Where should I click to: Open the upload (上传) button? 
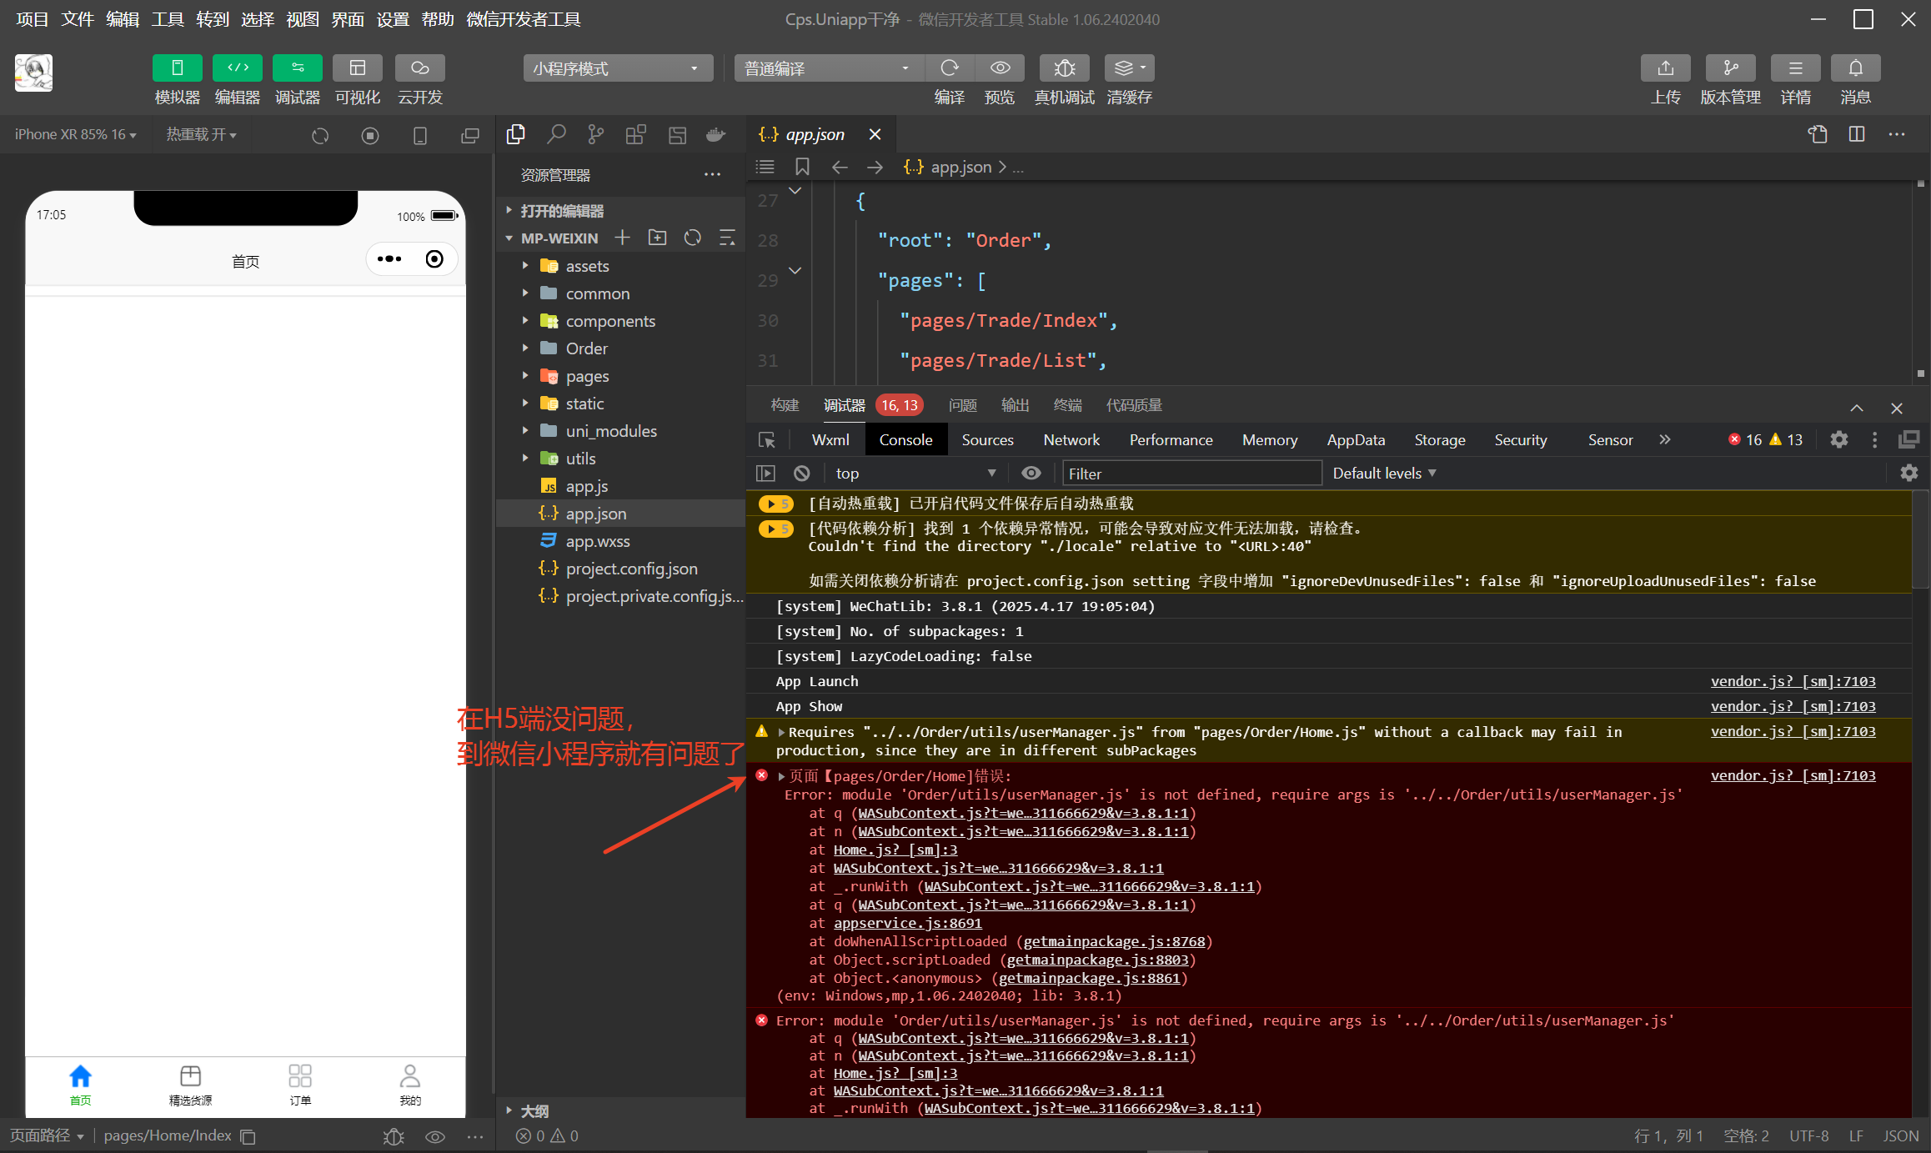pyautogui.click(x=1665, y=68)
